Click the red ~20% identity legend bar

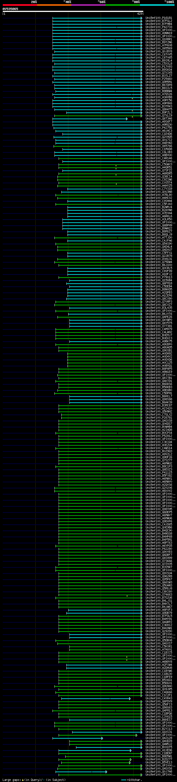tap(20, 5)
